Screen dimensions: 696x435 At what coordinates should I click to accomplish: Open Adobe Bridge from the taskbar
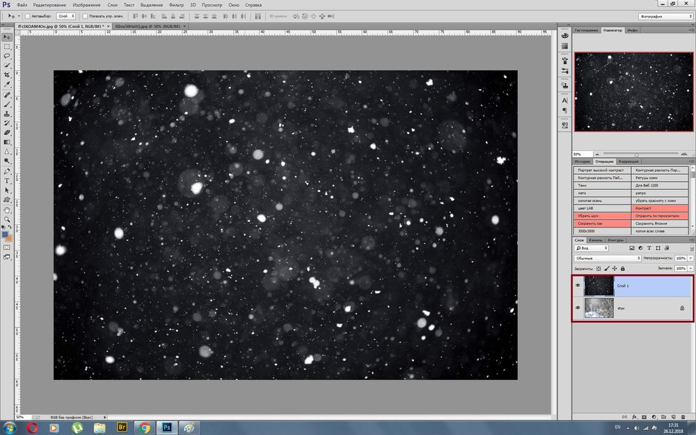(122, 427)
